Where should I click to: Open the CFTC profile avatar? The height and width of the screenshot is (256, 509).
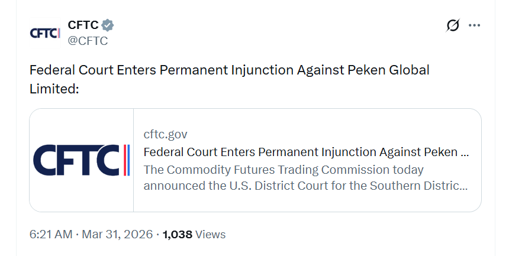tap(45, 33)
